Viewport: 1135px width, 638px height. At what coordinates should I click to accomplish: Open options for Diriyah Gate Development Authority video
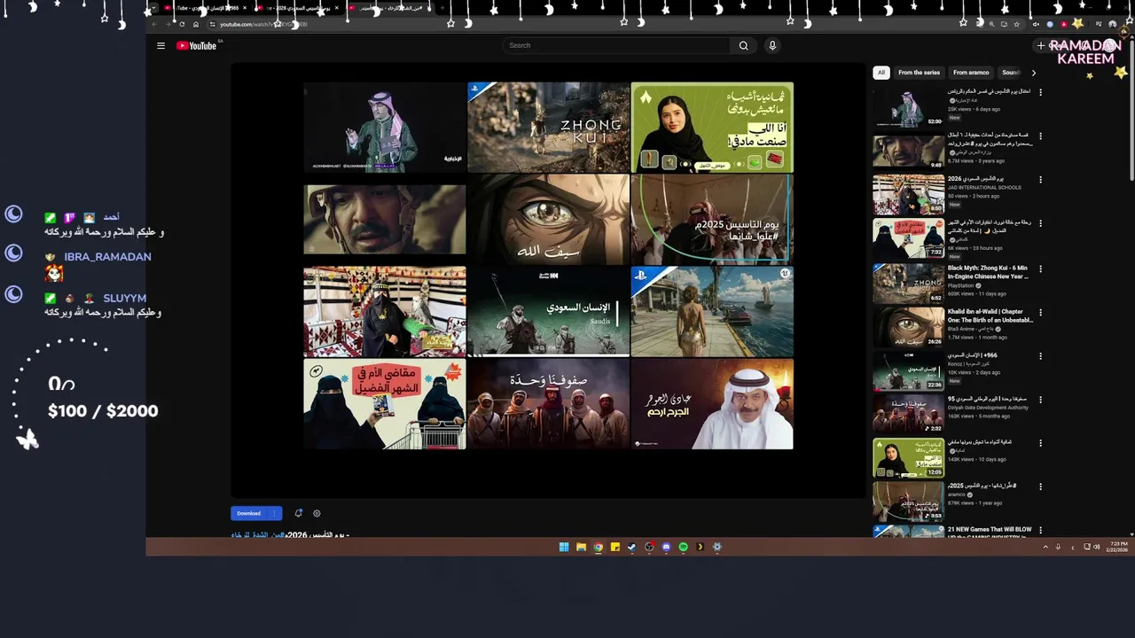pyautogui.click(x=1040, y=399)
